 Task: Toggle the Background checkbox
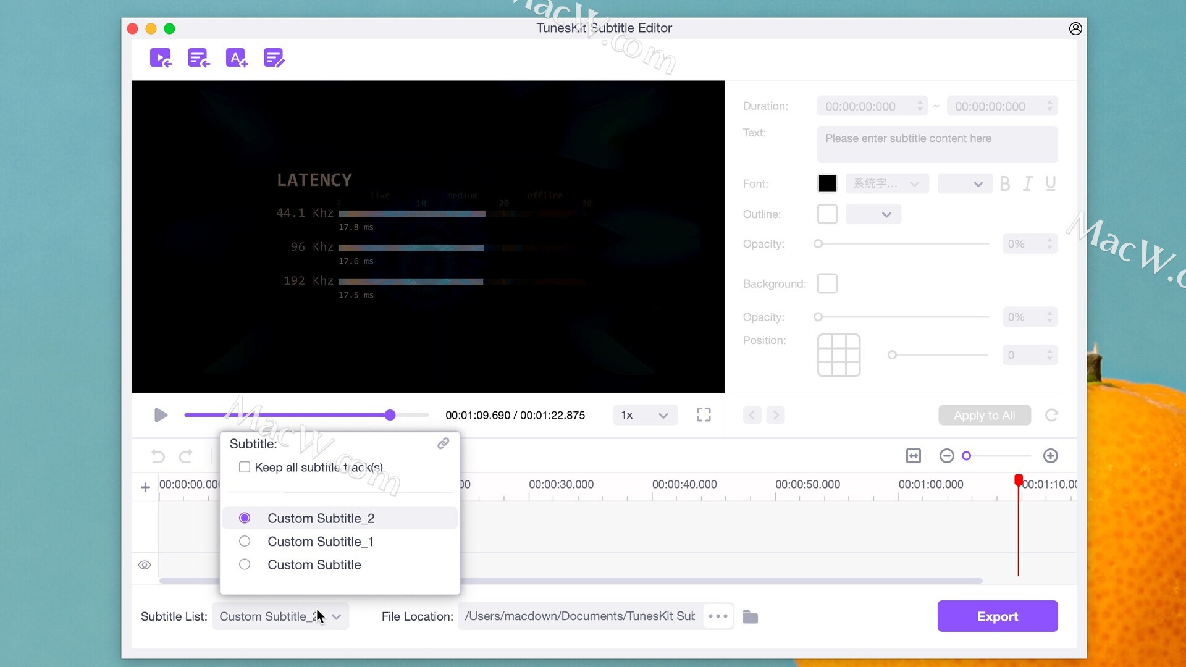(827, 283)
